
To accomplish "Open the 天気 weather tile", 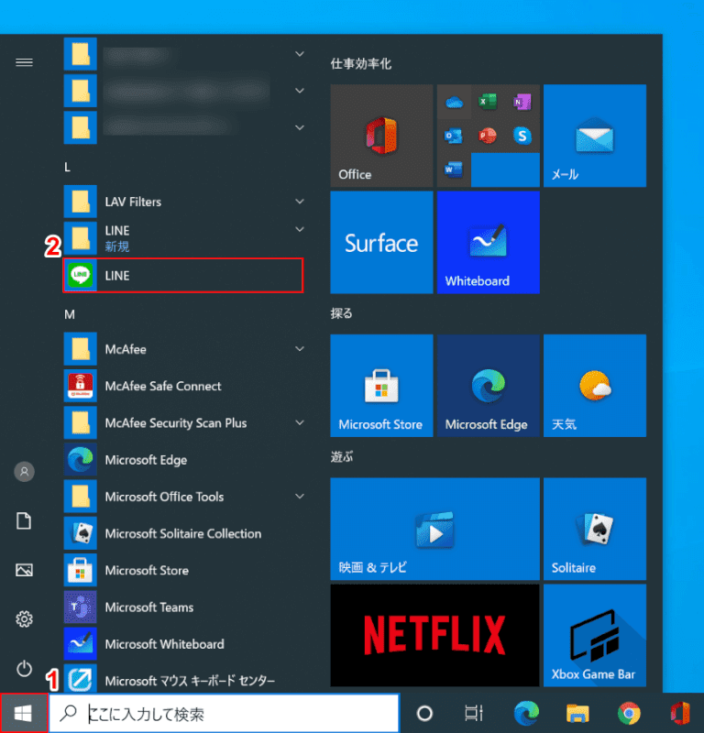I will coord(595,386).
